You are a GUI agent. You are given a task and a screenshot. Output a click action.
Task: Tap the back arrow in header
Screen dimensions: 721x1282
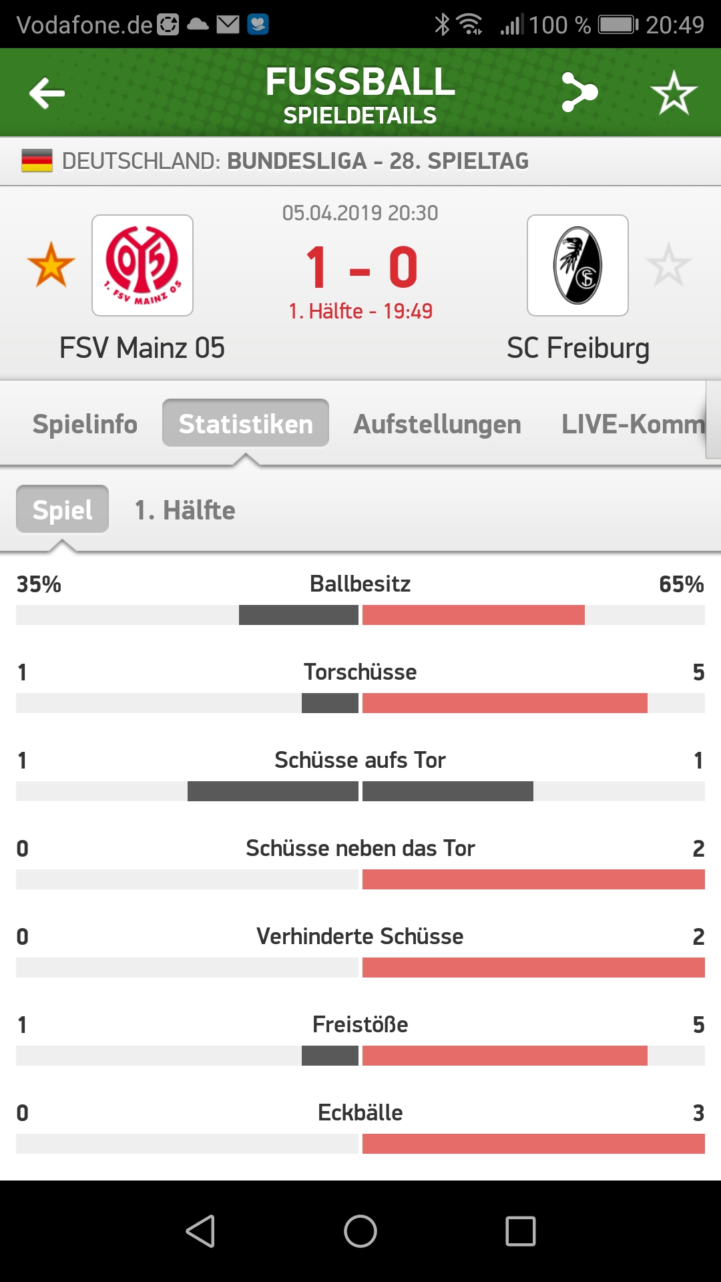point(47,93)
